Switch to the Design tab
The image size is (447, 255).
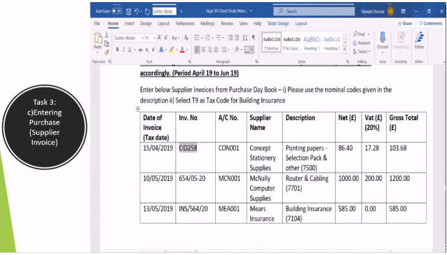tap(146, 23)
